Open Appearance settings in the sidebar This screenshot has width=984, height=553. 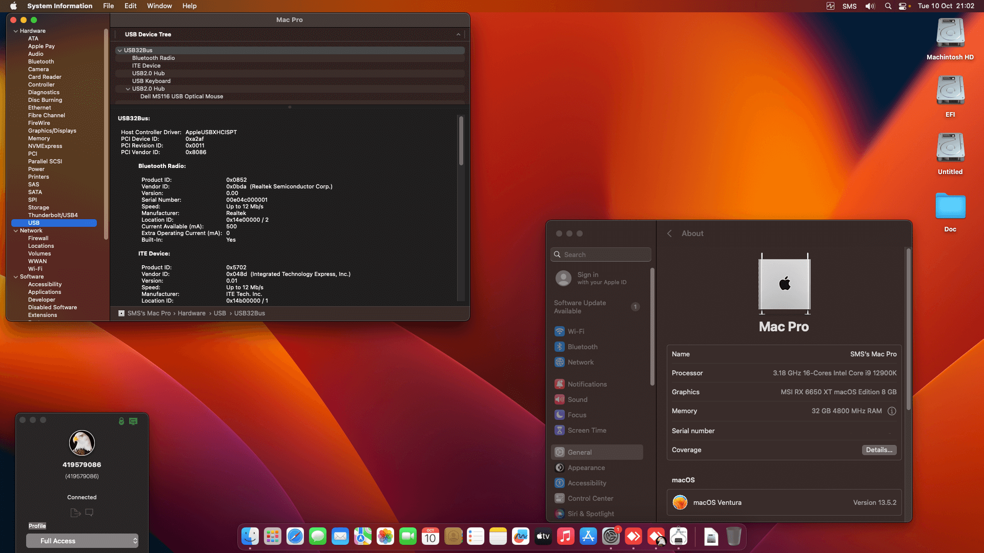tap(586, 467)
